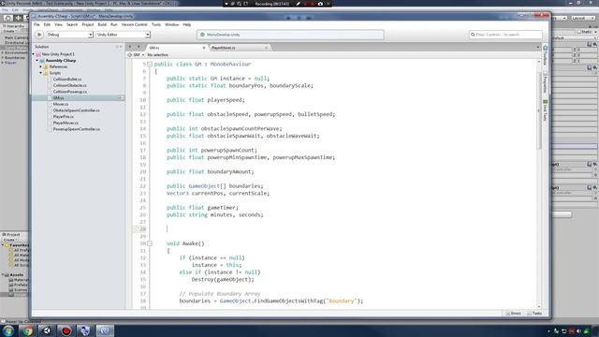Start debugging with the run play button
This screenshot has width=599, height=337.
(x=39, y=35)
